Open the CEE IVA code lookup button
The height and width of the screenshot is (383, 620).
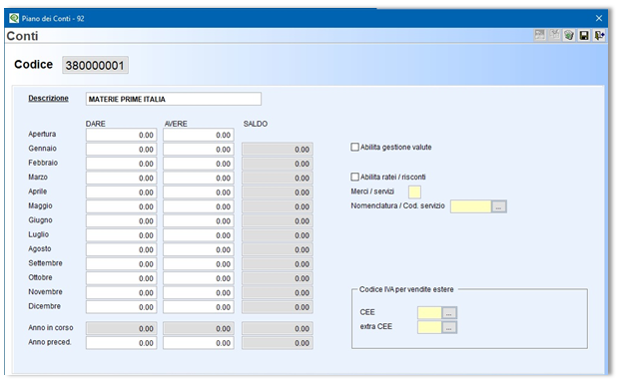[x=449, y=313]
